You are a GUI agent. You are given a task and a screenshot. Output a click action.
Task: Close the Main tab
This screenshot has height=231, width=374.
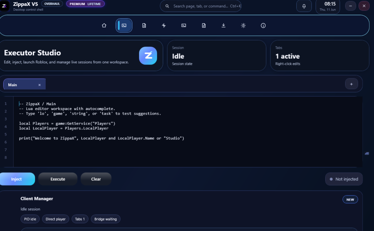[39, 85]
